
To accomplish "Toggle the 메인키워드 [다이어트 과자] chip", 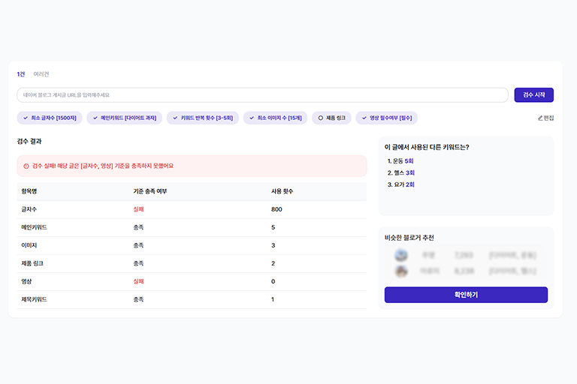I will pyautogui.click(x=125, y=118).
